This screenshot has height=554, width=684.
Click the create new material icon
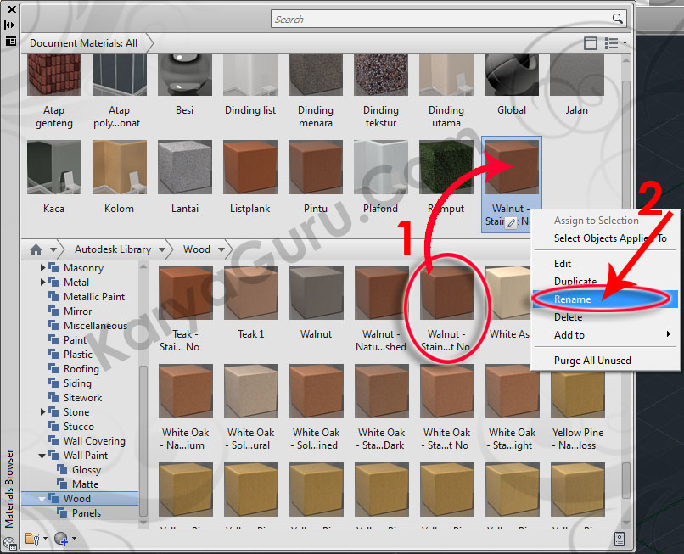click(x=62, y=538)
